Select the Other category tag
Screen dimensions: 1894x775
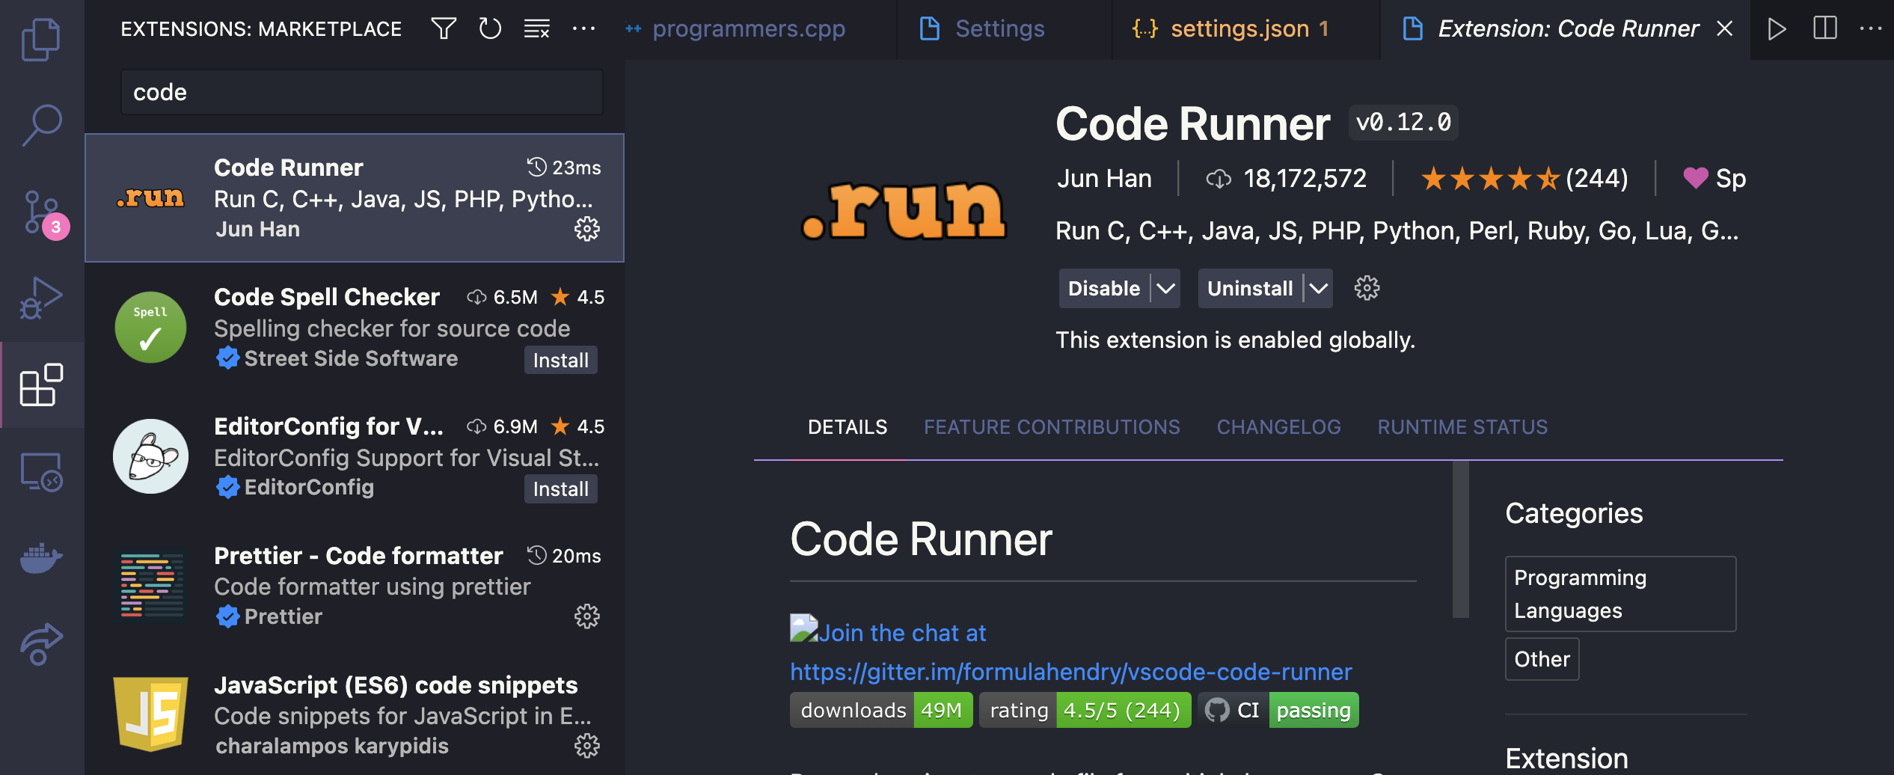pos(1542,659)
